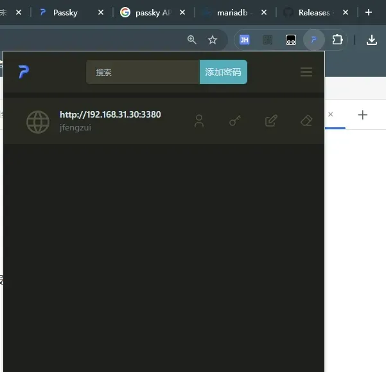
Task: Click the JH extension icon
Action: click(x=244, y=40)
